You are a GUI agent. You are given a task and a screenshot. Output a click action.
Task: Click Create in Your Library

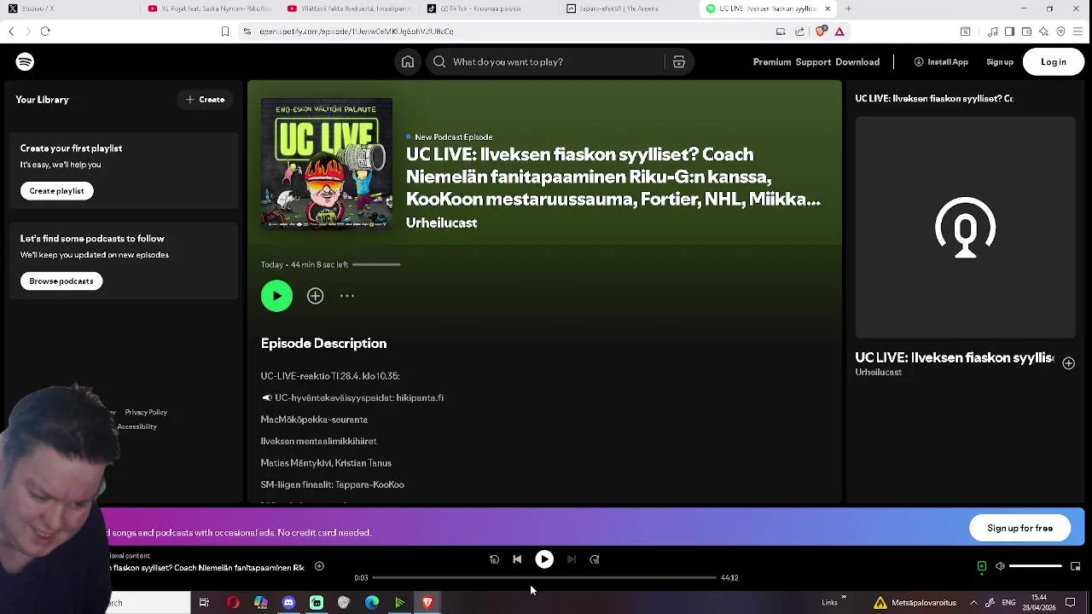point(206,100)
